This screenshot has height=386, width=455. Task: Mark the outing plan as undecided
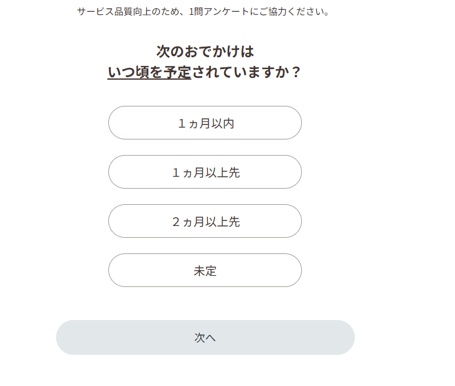tap(205, 271)
